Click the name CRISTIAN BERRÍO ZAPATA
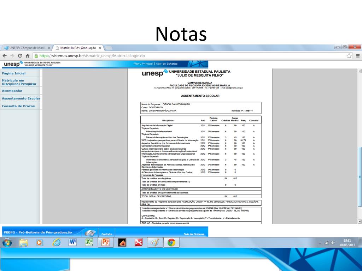This screenshot has height=271, width=362. (x=163, y=110)
